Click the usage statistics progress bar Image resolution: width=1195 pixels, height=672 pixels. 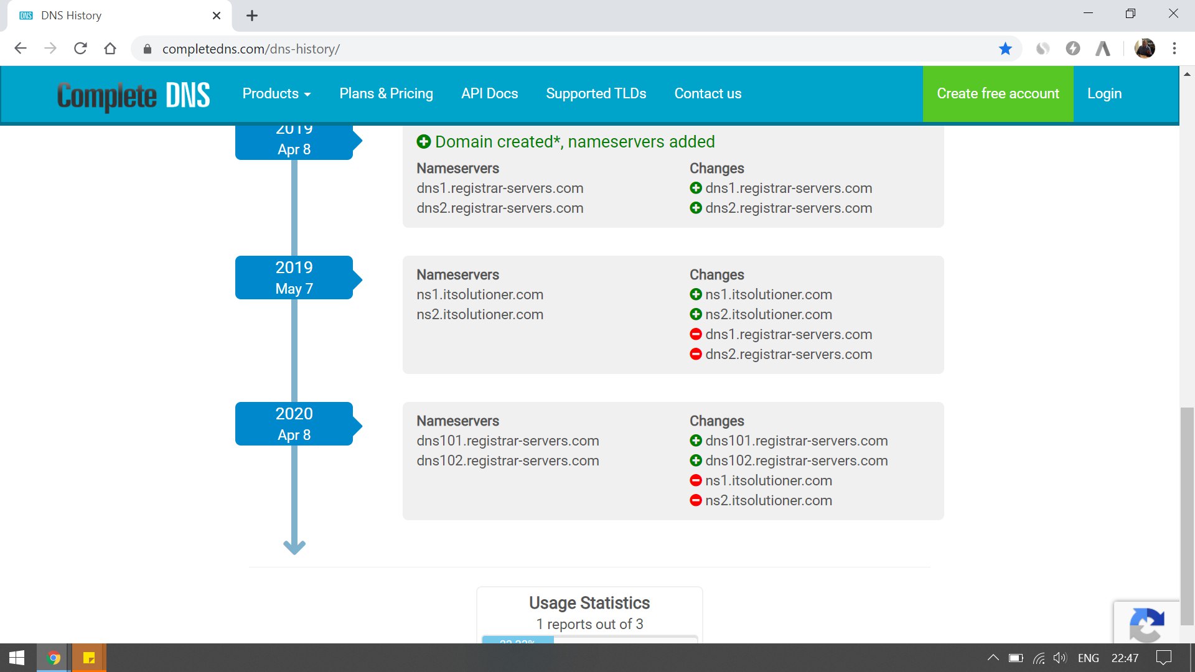point(589,640)
